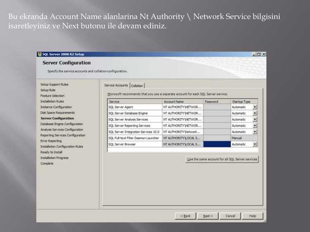
Task: Open Help for this setup page
Action: pos(253,216)
